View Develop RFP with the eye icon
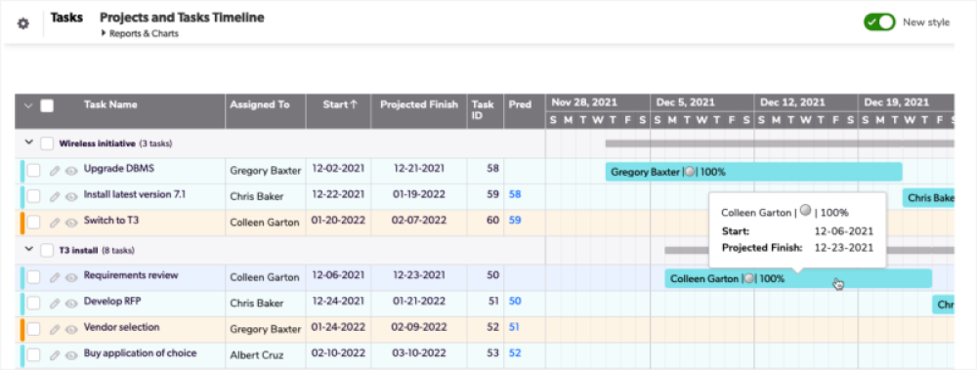 71,304
